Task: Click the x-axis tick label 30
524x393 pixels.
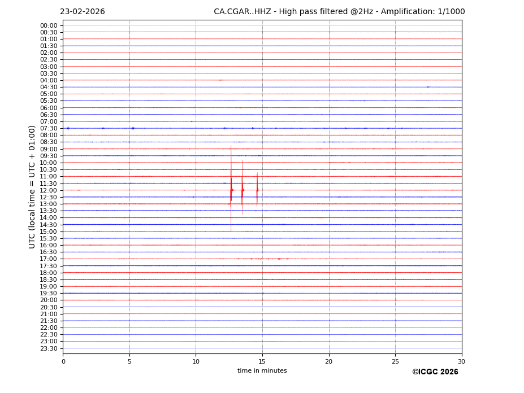Action: tap(461, 361)
